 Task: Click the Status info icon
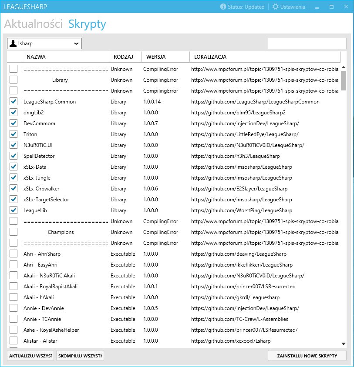223,7
